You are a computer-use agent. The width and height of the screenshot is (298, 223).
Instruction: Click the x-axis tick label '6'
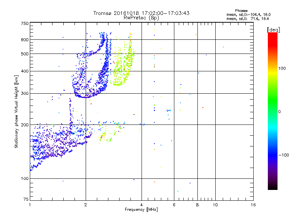coord(174,205)
